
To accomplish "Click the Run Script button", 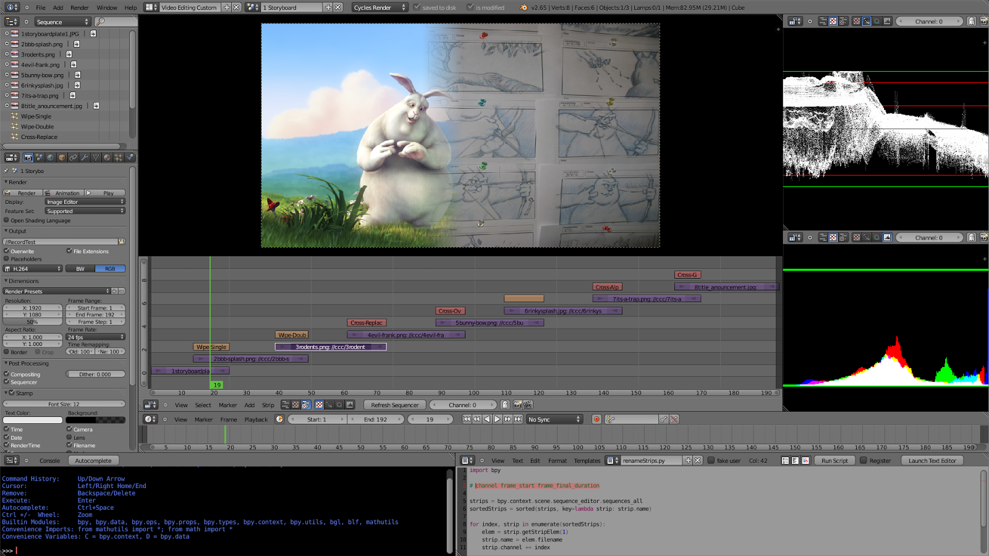I will tap(834, 460).
